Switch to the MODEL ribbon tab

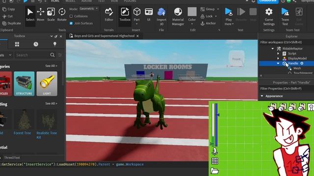point(70,1)
